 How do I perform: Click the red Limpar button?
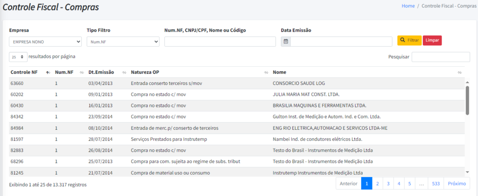pyautogui.click(x=432, y=40)
